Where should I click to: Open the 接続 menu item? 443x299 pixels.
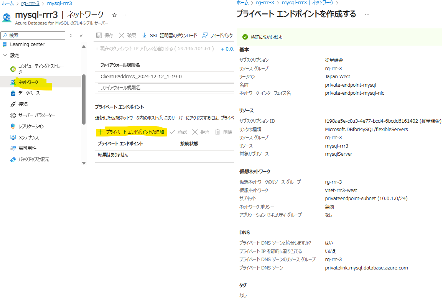(23, 104)
